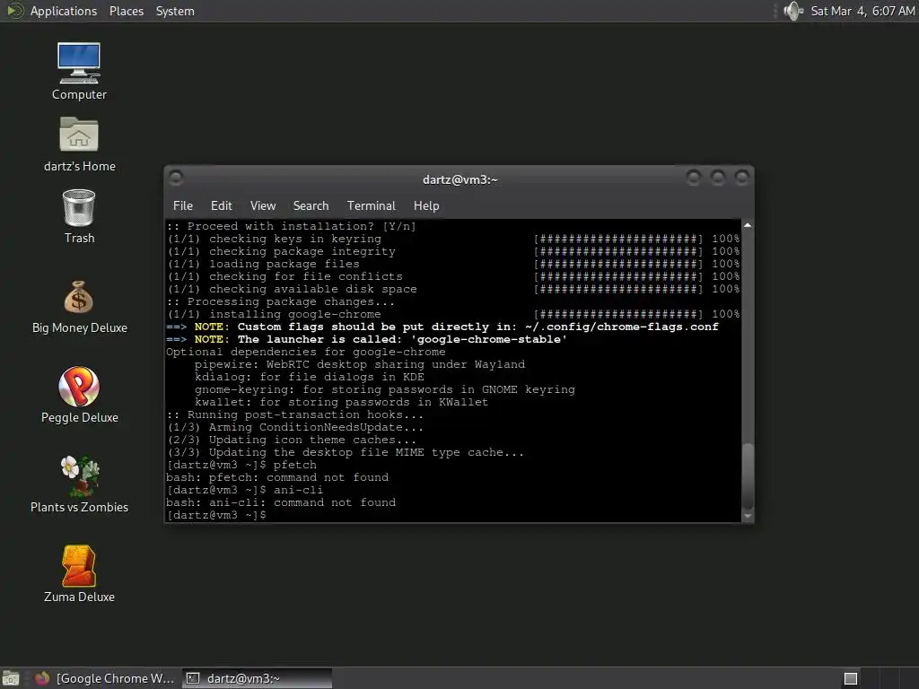919x689 pixels.
Task: Open the Terminal menu in menubar
Action: 371,205
